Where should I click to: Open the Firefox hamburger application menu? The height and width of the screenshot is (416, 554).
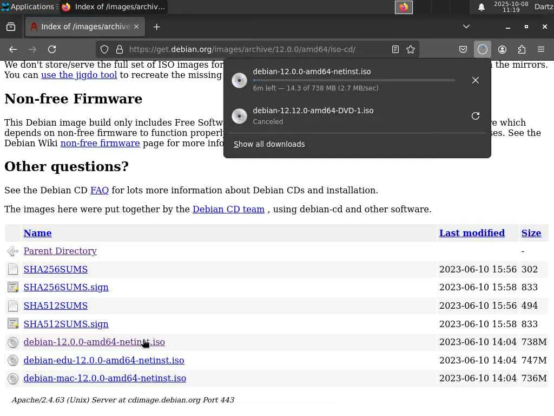tap(541, 49)
